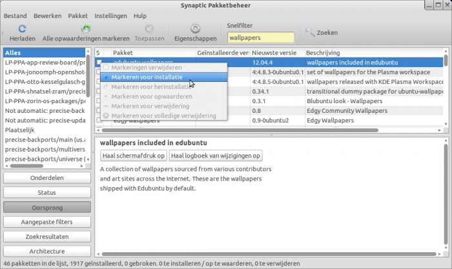Click the status bar package count text

[152, 264]
